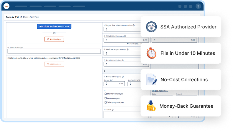The width and height of the screenshot is (233, 131).
Task: Click the Medicare wages and tips field
Action: pos(122,53)
